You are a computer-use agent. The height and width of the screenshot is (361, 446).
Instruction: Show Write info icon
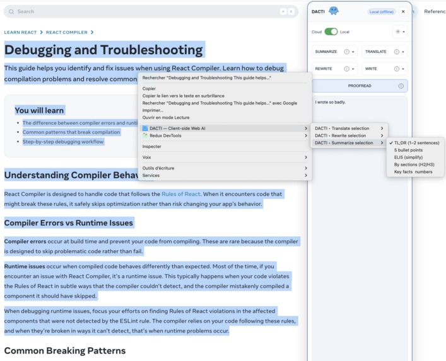397,69
